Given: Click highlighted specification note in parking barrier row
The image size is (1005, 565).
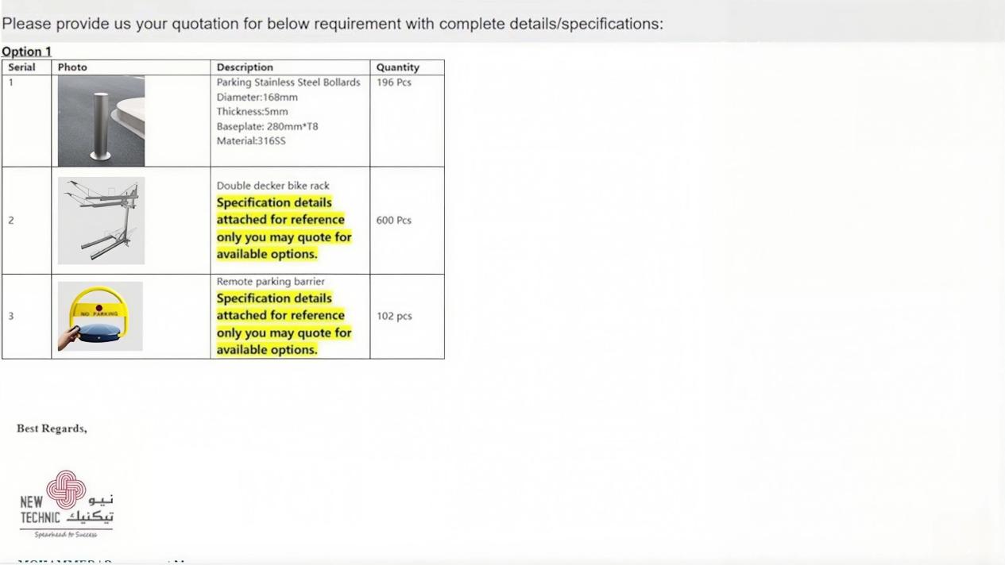Looking at the screenshot, I should coord(284,324).
